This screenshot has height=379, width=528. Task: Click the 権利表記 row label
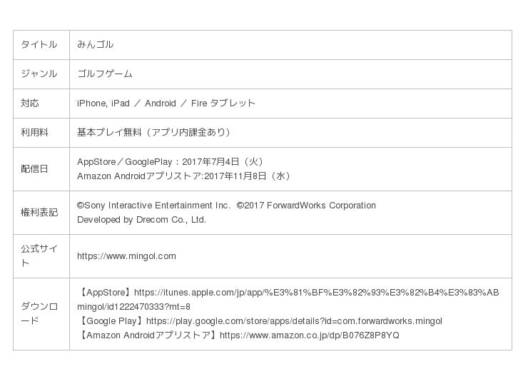click(39, 213)
